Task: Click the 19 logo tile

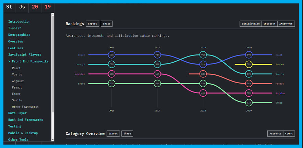Action: coord(48,7)
